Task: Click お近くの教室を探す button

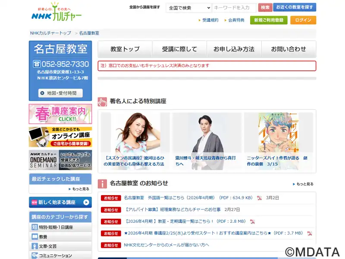Action: [x=295, y=7]
